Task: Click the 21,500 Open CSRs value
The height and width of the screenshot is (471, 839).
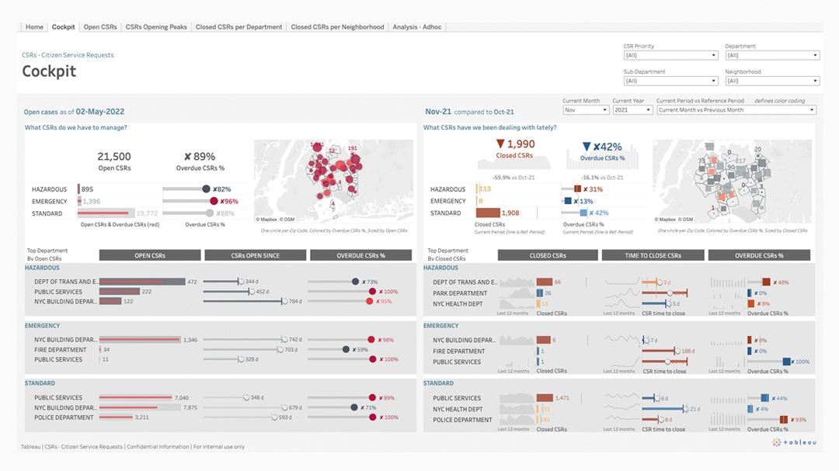Action: click(x=114, y=156)
